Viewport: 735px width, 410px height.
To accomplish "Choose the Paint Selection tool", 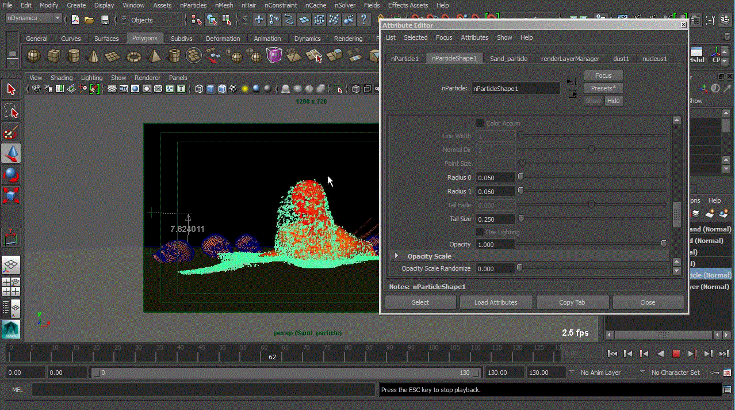I will (11, 132).
